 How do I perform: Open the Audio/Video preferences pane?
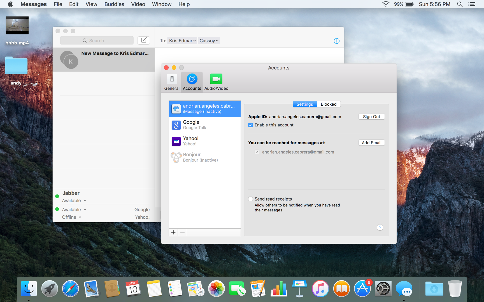coord(216,82)
